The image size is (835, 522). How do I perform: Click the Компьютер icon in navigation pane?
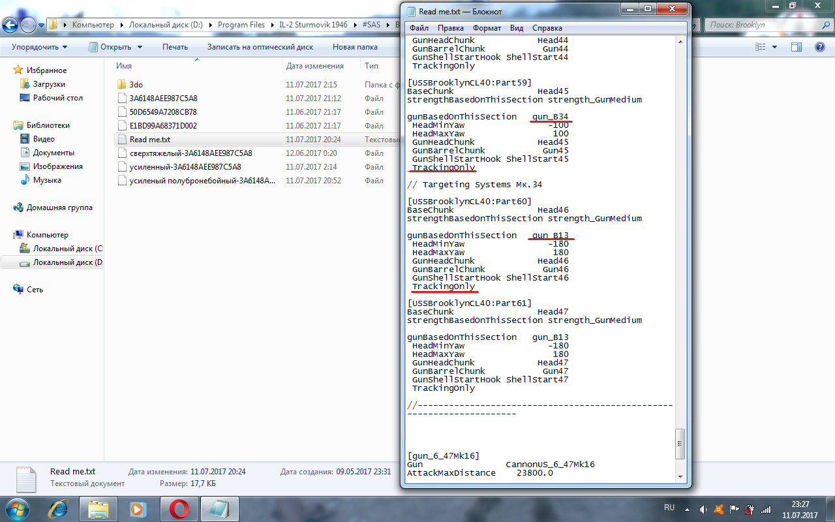pos(18,235)
